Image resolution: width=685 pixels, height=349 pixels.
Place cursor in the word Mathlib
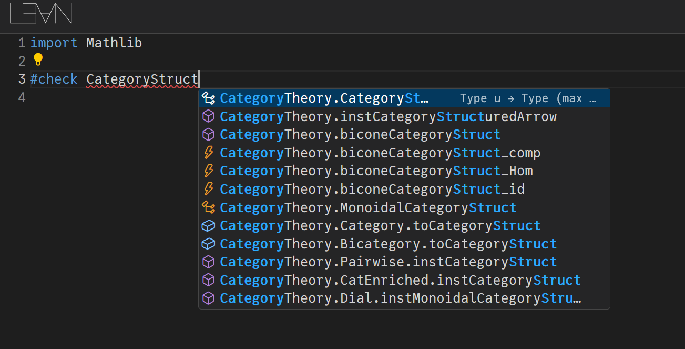[x=114, y=43]
